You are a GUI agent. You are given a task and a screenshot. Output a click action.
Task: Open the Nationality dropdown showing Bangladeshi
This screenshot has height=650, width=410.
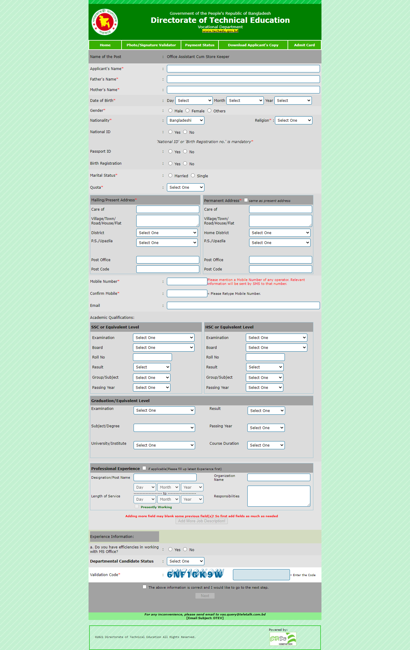(185, 121)
